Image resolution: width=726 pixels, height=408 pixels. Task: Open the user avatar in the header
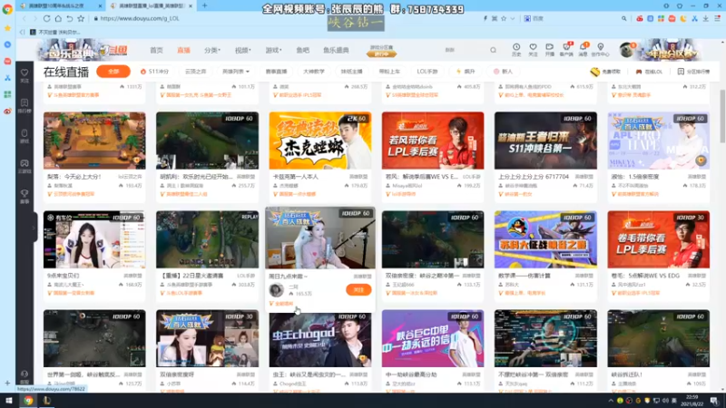click(627, 50)
